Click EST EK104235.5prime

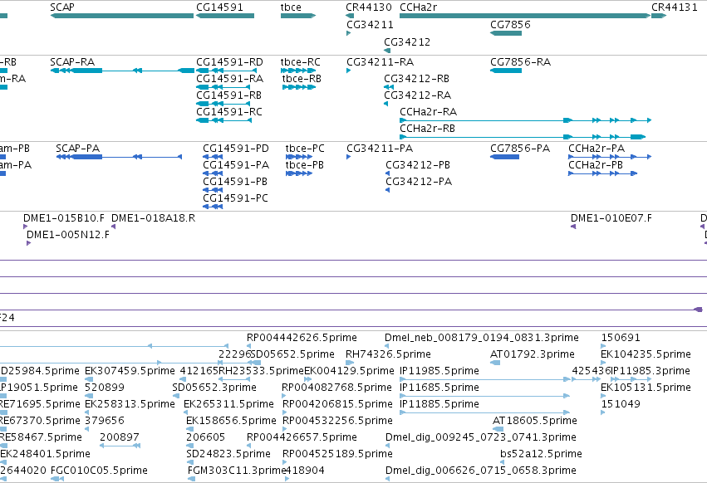(x=646, y=354)
